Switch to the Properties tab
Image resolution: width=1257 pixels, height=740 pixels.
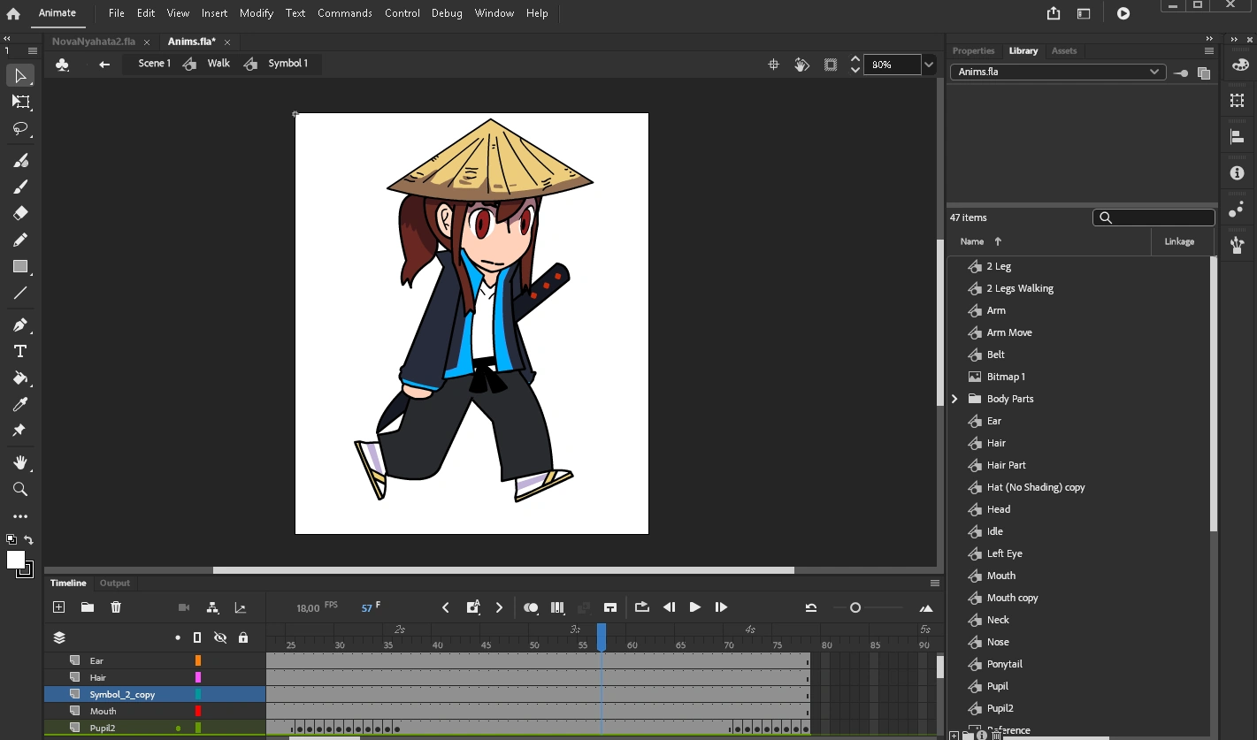(x=973, y=51)
